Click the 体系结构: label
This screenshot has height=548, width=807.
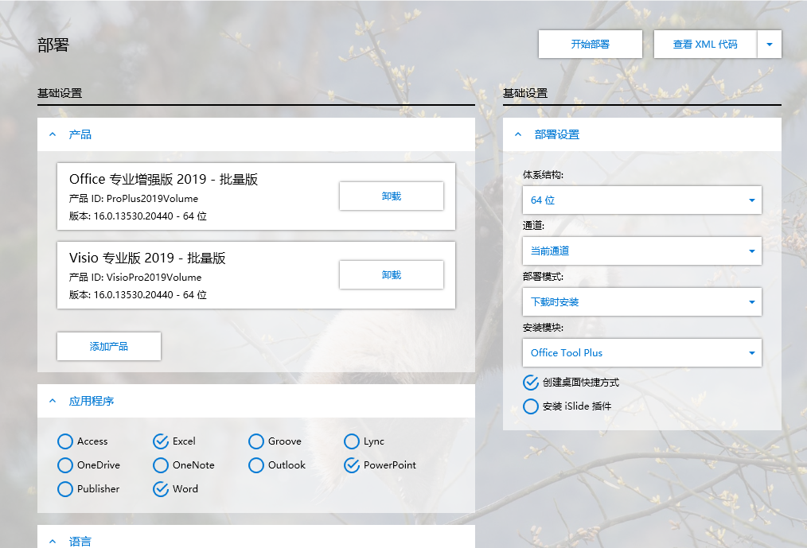point(543,175)
